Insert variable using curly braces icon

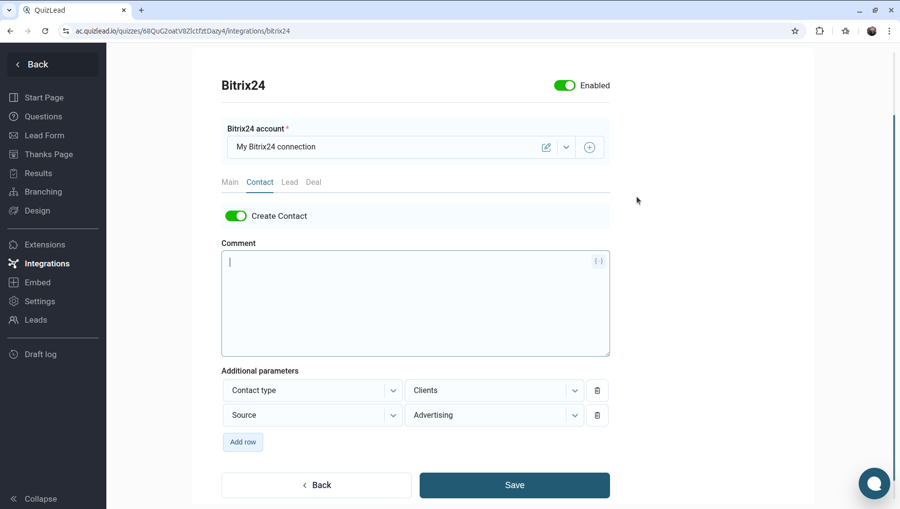pyautogui.click(x=598, y=262)
